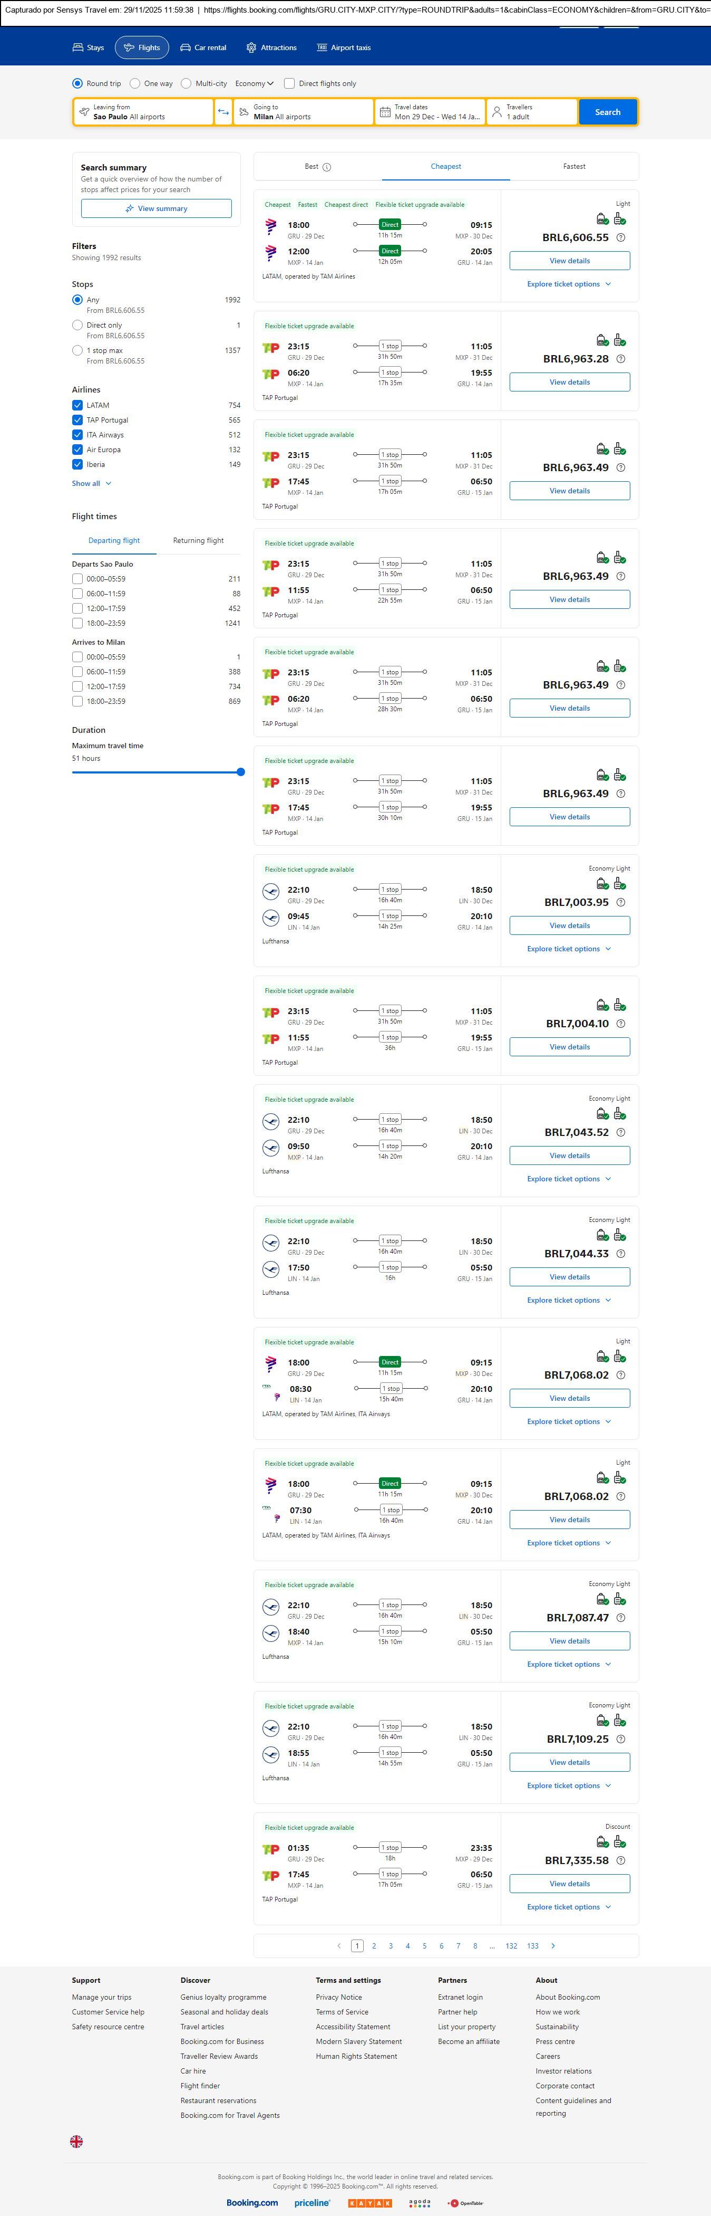Screen dimensions: 711x2216
Task: Click the UK flag language icon
Action: coord(76,2141)
